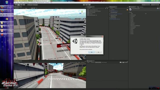Expand the _Racing Game Kit folder

(87, 10)
